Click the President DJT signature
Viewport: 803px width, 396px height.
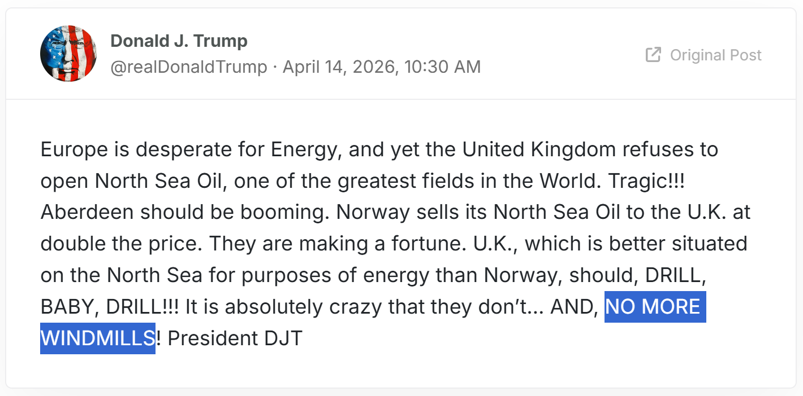coord(235,338)
